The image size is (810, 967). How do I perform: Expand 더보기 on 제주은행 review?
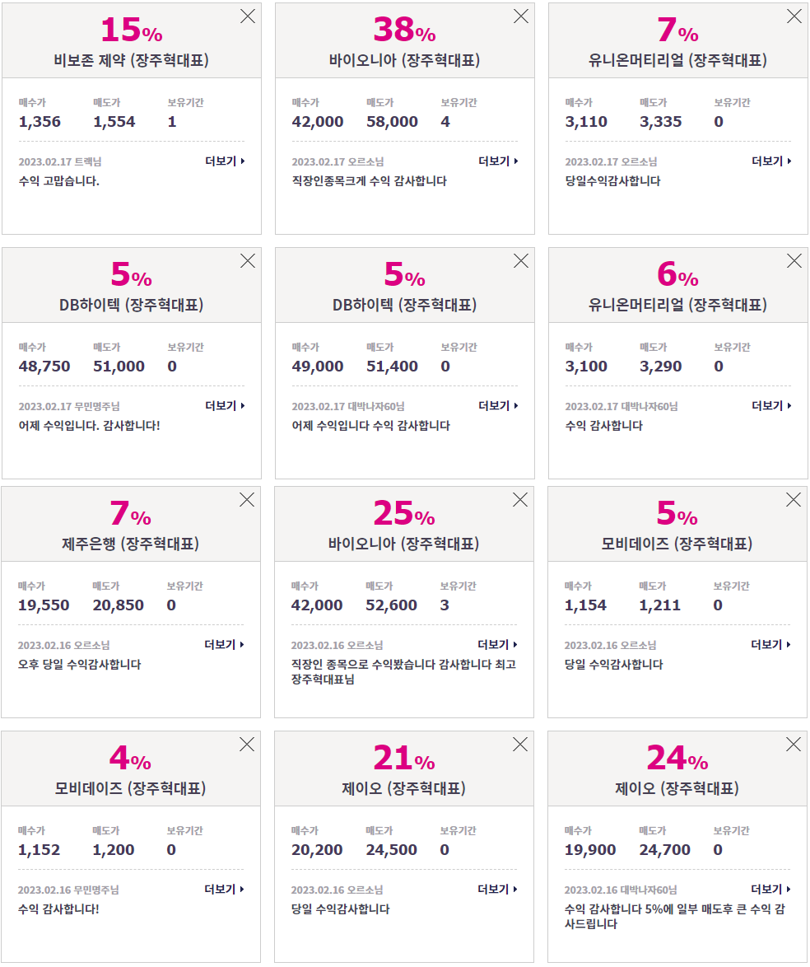click(x=225, y=644)
